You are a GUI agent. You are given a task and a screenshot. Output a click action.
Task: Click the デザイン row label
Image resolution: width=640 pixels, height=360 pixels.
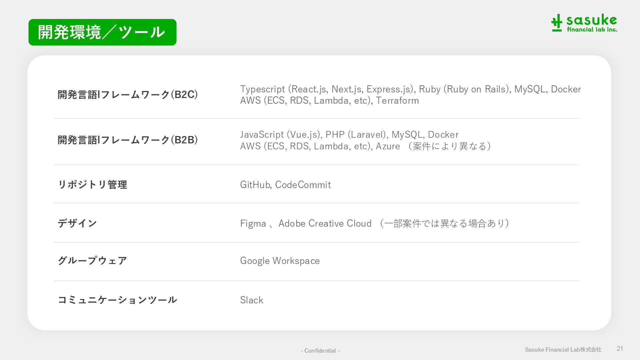(x=77, y=223)
